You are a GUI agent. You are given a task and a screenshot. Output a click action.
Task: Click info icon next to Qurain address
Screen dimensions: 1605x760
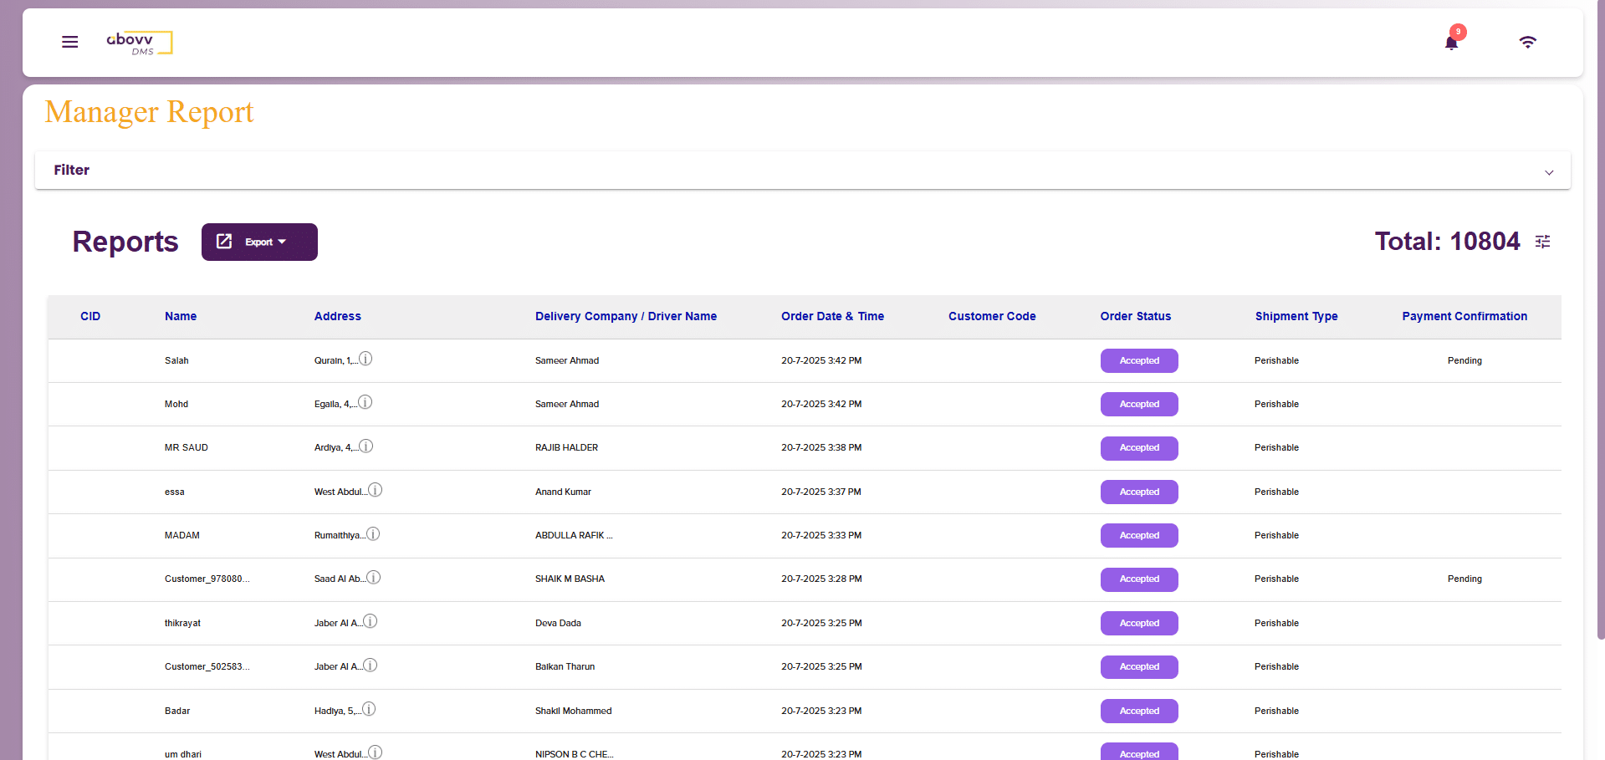pyautogui.click(x=365, y=359)
